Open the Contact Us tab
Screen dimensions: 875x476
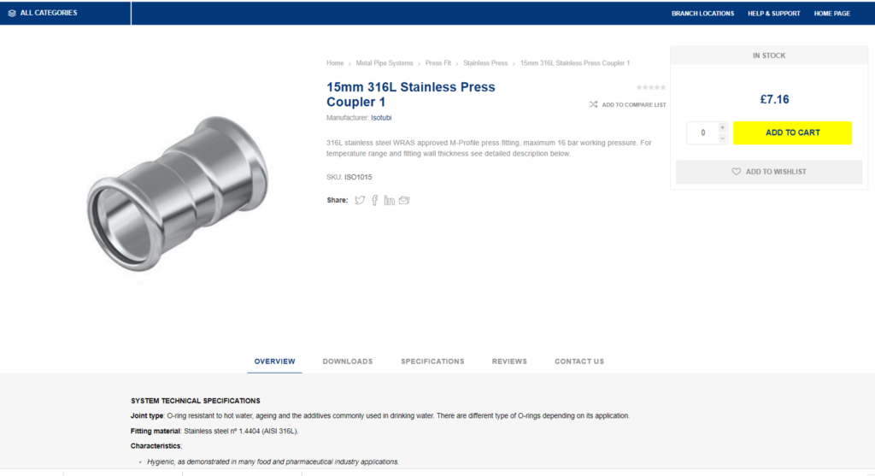point(579,361)
